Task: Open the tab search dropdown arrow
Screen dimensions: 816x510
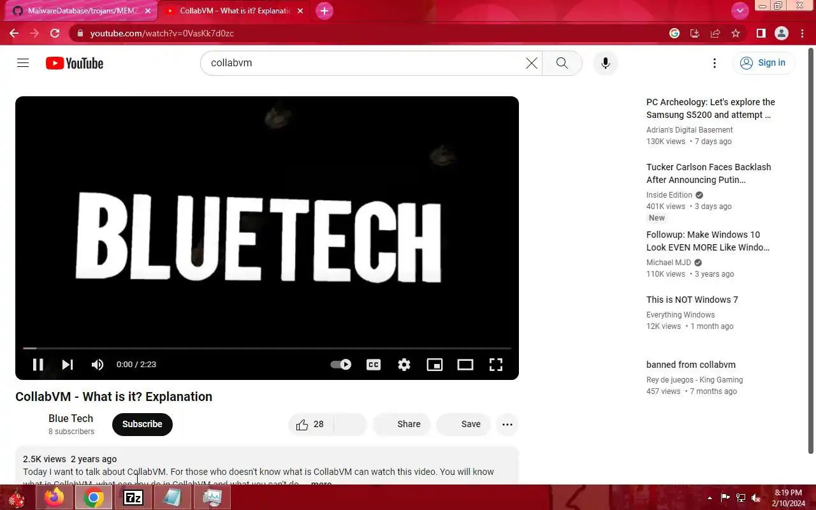Action: pos(739,11)
